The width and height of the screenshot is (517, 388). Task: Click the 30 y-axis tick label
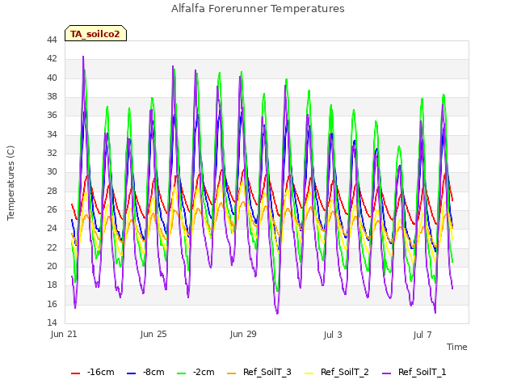(x=52, y=172)
